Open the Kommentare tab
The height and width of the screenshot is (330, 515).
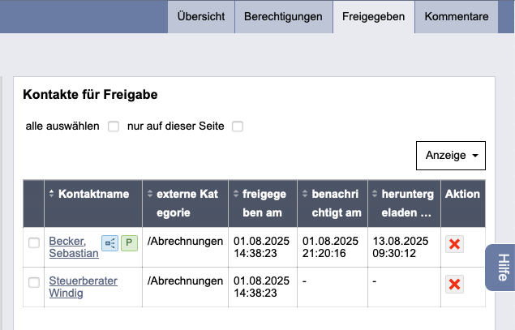[457, 17]
